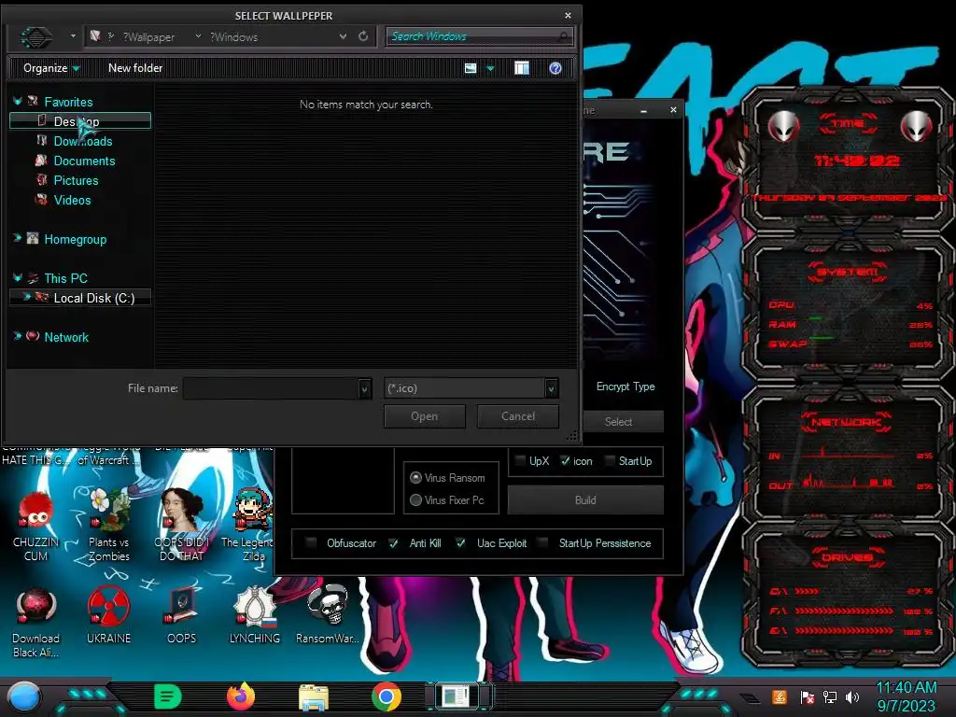956x717 pixels.
Task: Open the File name dropdown arrow
Action: coord(364,388)
